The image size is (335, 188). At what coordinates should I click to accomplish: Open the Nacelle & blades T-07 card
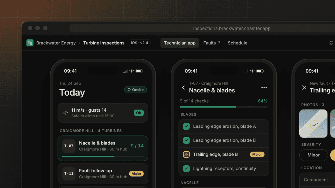103,148
